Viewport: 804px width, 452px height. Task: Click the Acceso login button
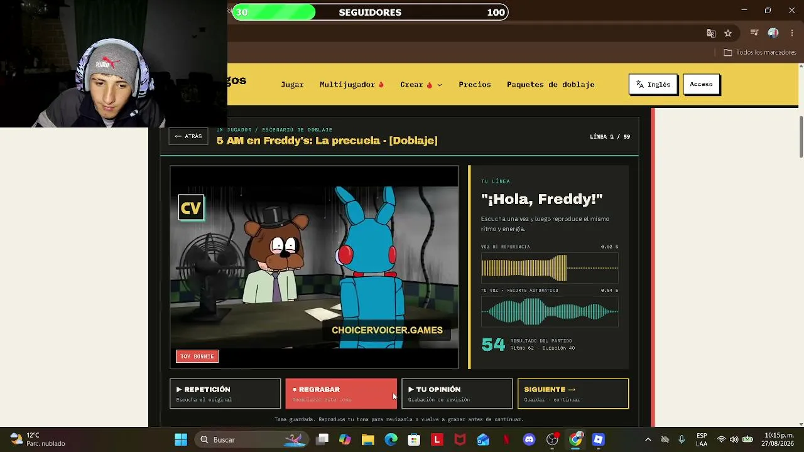701,84
